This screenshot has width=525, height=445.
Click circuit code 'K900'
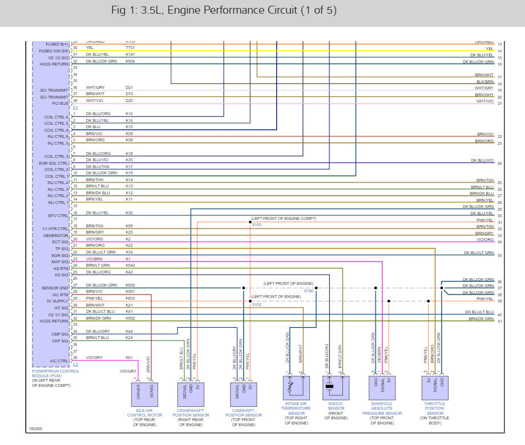point(130,285)
